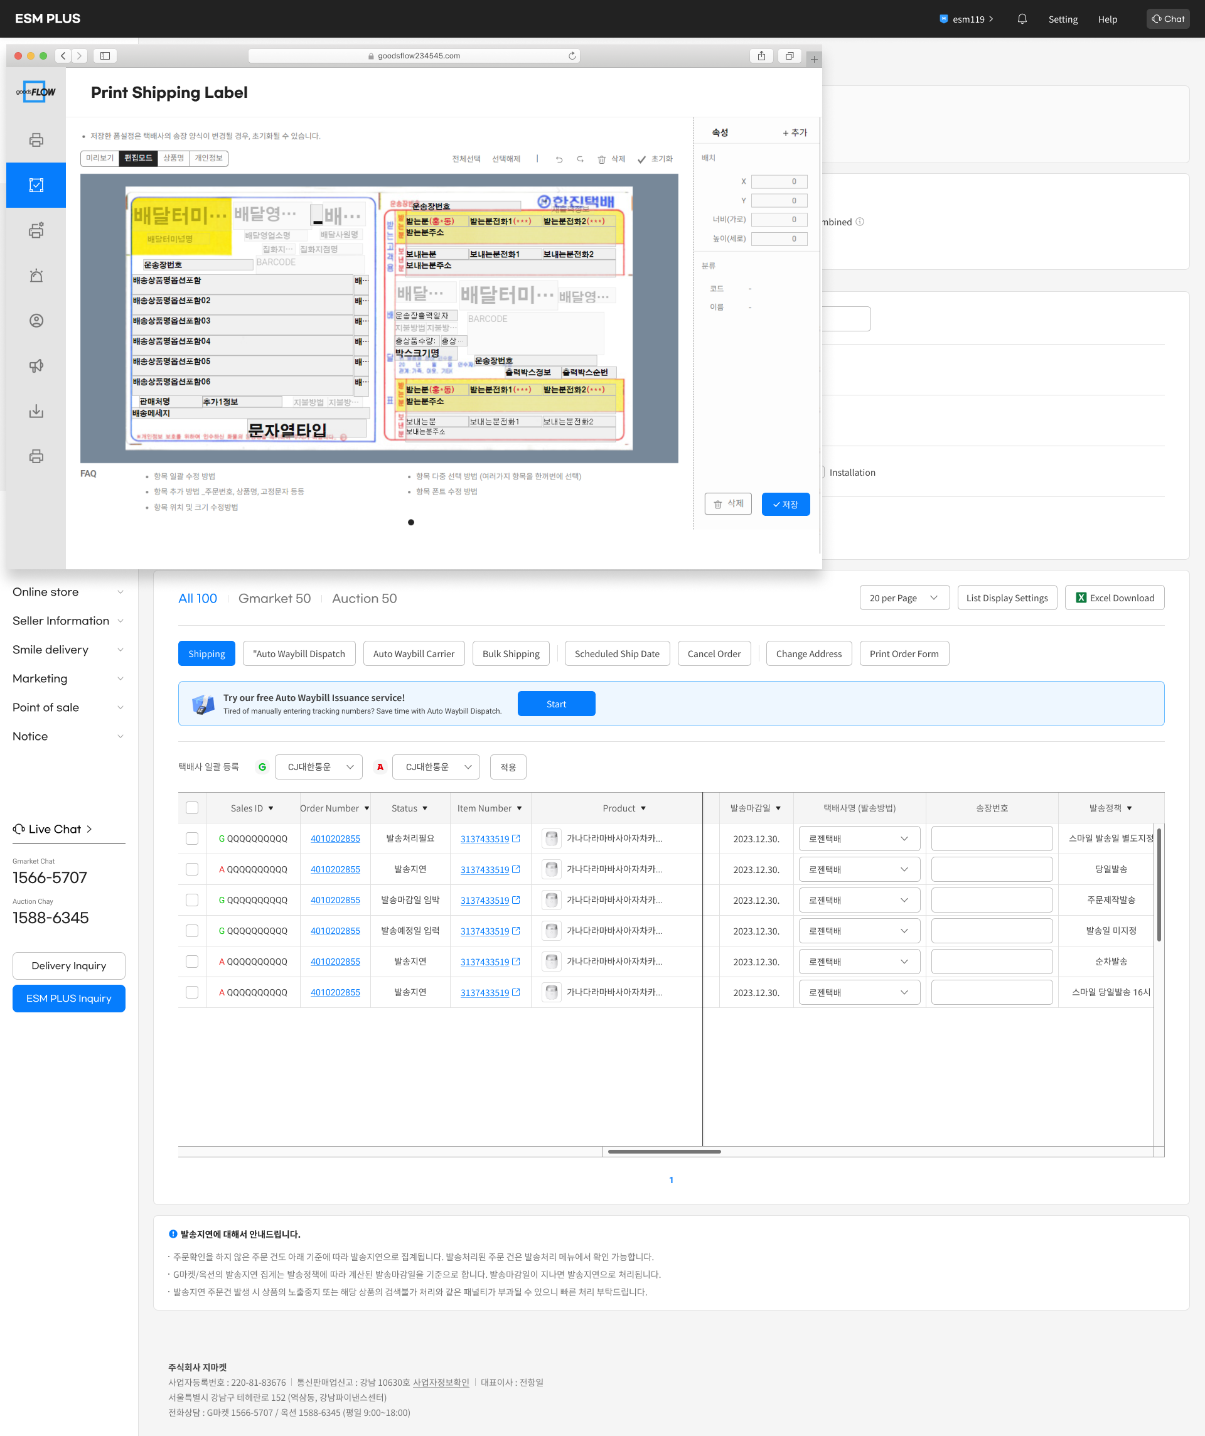Click the first row tracking number field
This screenshot has height=1436, width=1205.
coord(991,839)
